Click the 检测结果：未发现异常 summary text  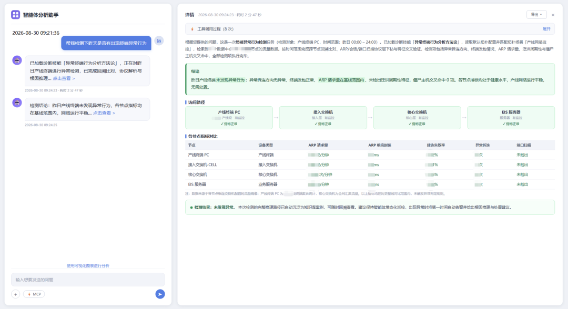pyautogui.click(x=215, y=208)
